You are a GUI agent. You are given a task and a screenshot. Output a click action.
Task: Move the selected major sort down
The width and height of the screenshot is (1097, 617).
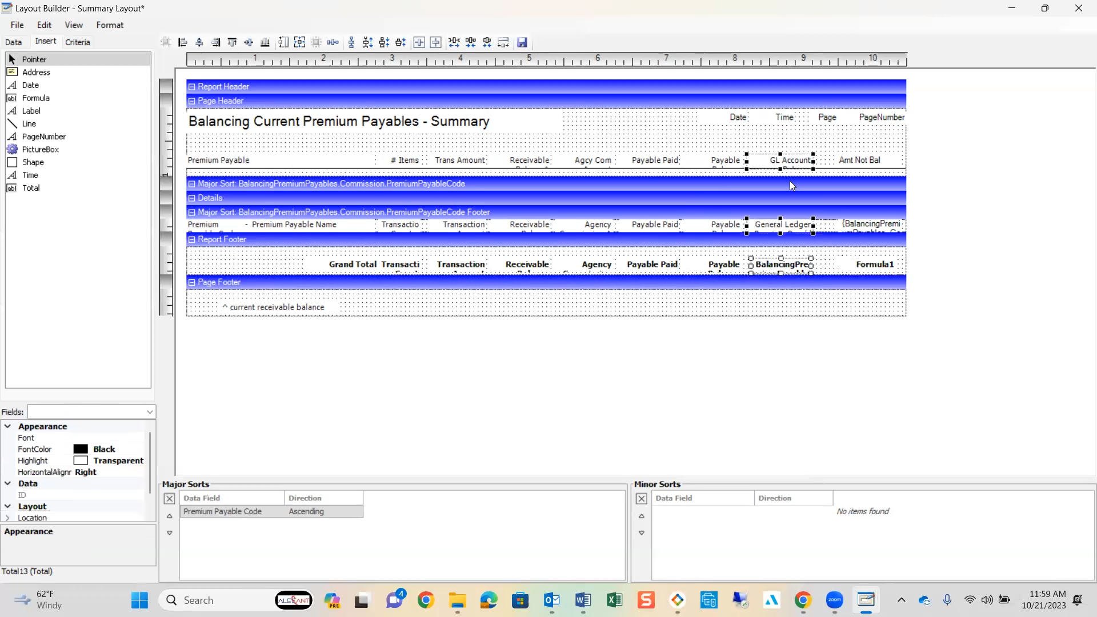click(169, 532)
